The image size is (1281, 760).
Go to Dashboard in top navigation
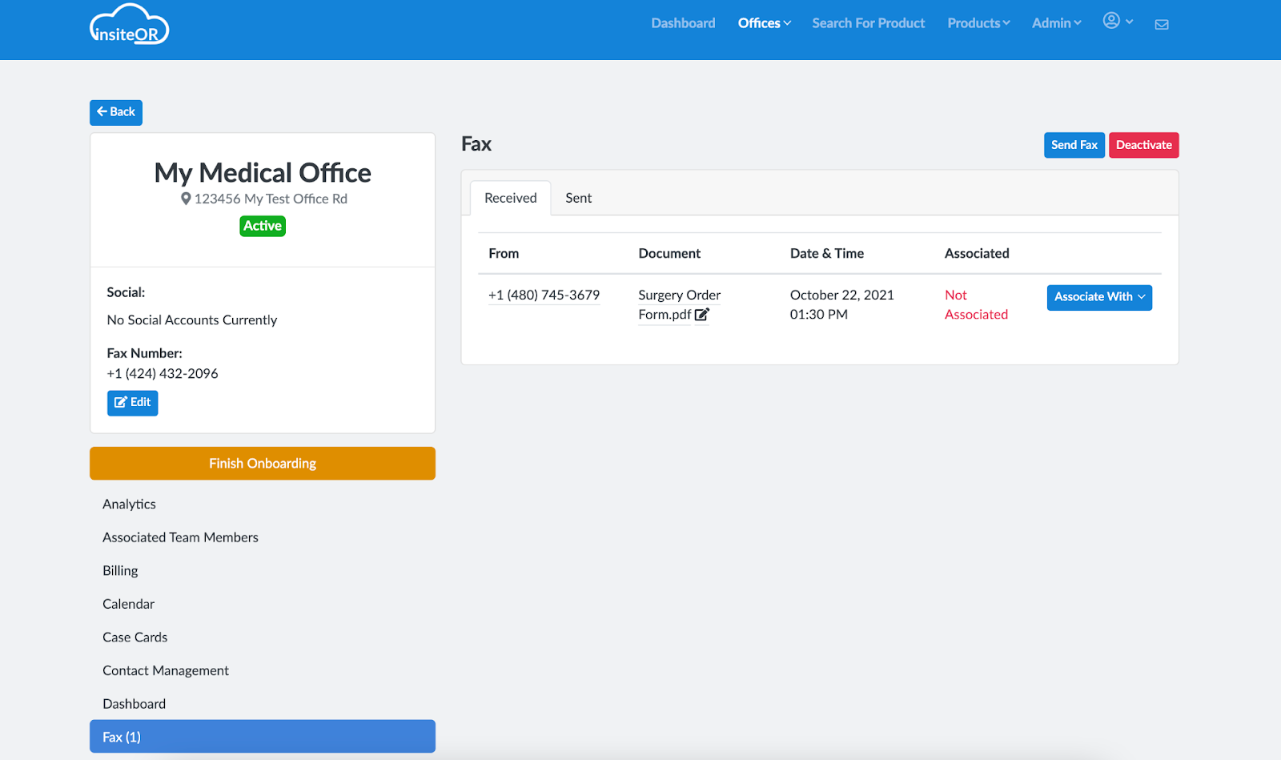tap(683, 23)
